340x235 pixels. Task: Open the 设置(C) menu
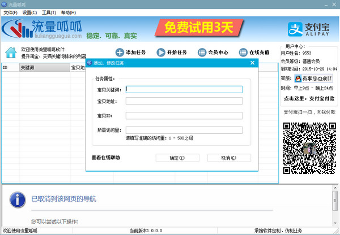coord(30,12)
